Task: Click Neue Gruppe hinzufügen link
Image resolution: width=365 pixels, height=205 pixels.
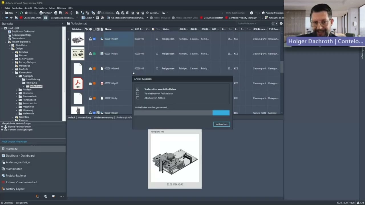Action: click(x=15, y=142)
